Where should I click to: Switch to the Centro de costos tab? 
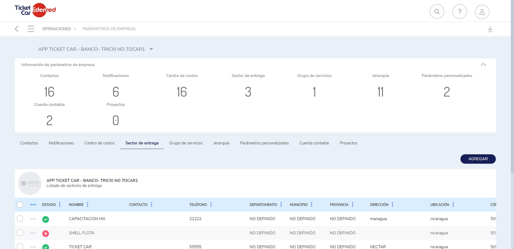(100, 143)
